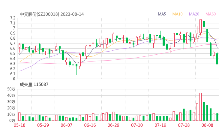The height and width of the screenshot is (132, 222).
Task: Click the MA5 legend label
Action: tap(162, 14)
